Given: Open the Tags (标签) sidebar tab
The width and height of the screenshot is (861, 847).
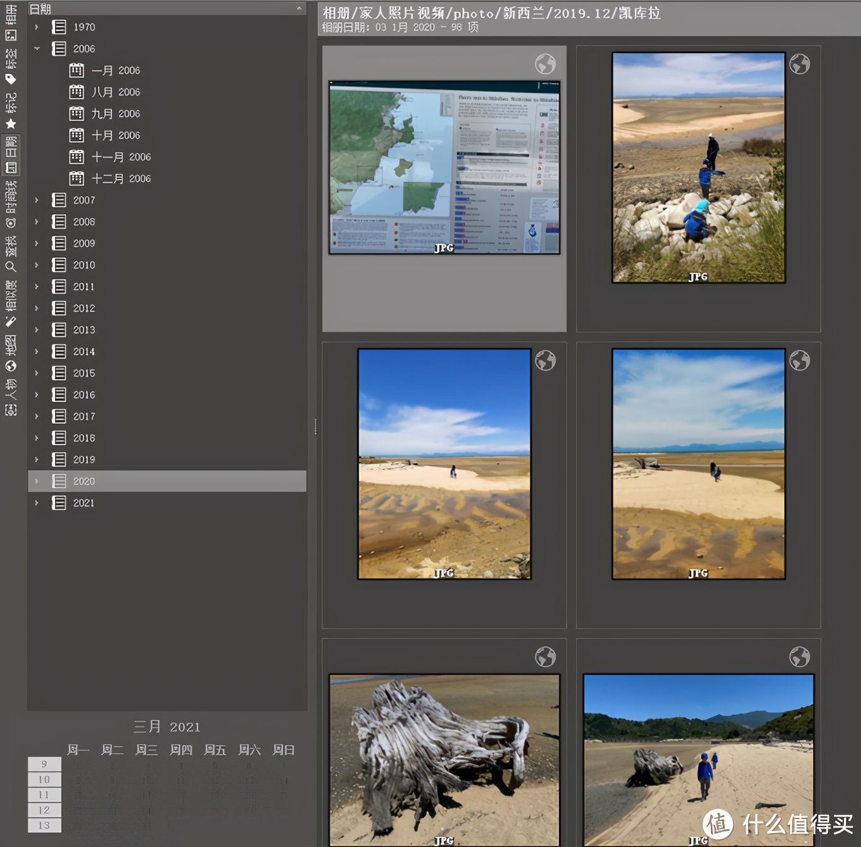Looking at the screenshot, I should coord(11,66).
